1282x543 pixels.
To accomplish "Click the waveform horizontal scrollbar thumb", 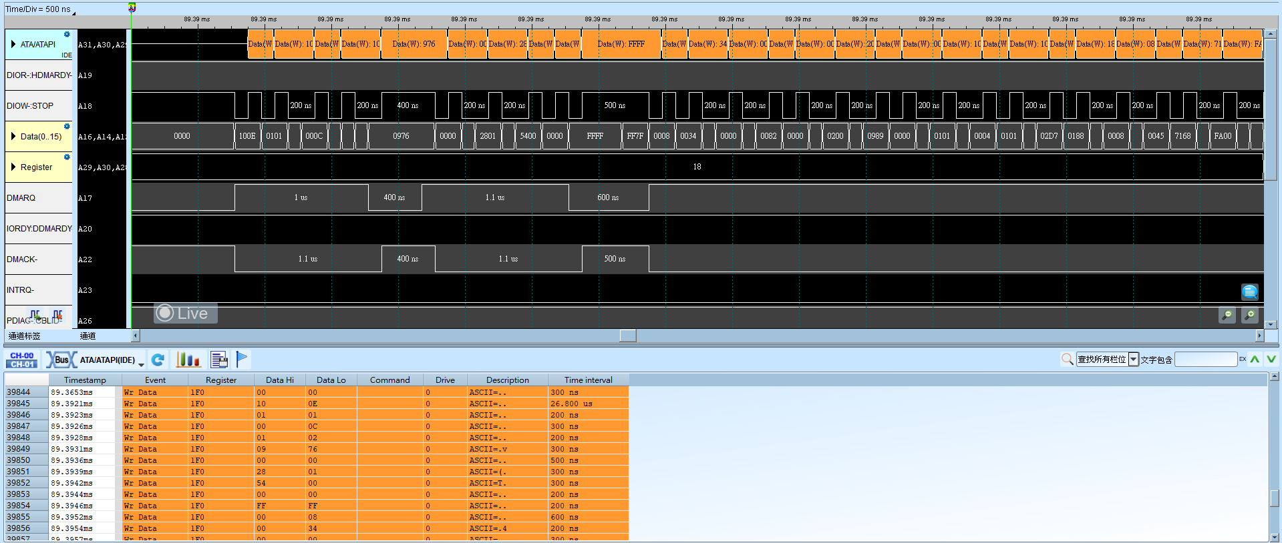I will click(x=628, y=336).
